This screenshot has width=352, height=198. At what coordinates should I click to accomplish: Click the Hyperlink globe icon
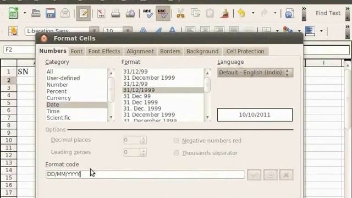point(289,13)
